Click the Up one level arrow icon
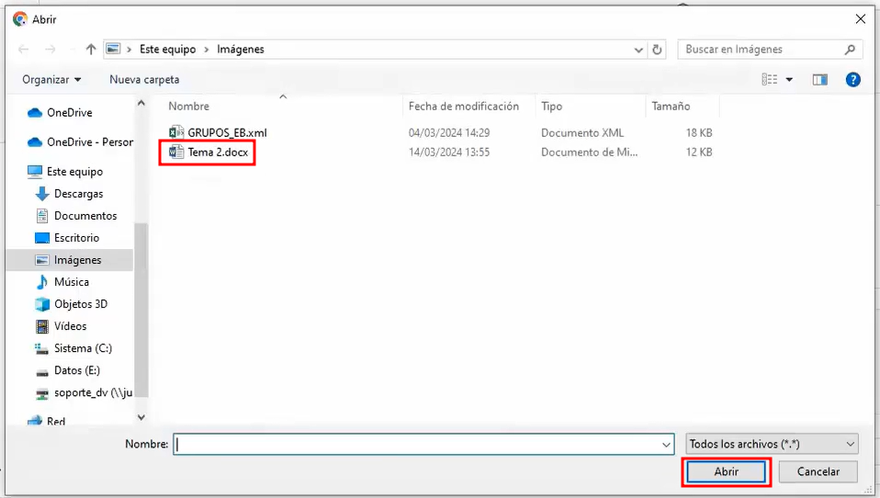This screenshot has height=498, width=880. (91, 50)
